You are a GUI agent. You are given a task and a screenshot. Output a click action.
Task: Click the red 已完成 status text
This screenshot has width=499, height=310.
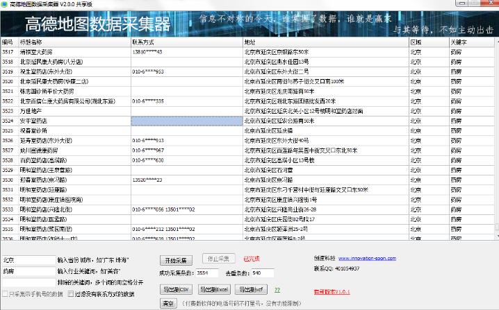pos(252,259)
